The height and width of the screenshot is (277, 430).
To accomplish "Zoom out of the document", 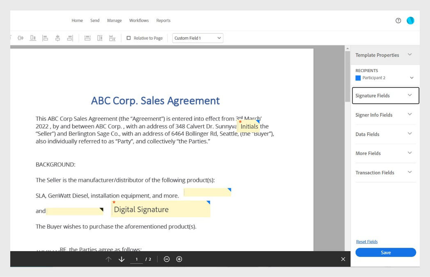I will click(x=166, y=259).
